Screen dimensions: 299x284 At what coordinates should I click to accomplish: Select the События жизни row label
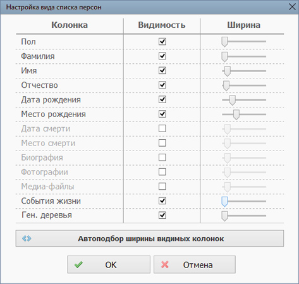coord(51,201)
